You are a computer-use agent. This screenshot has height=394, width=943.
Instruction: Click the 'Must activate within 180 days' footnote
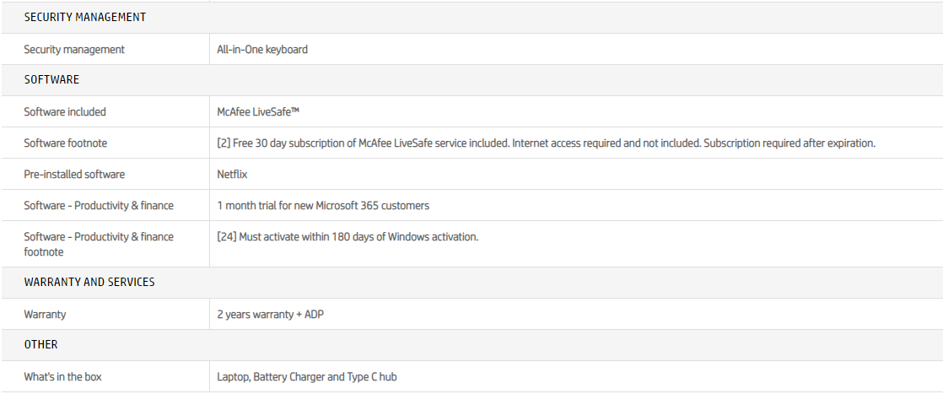(358, 237)
